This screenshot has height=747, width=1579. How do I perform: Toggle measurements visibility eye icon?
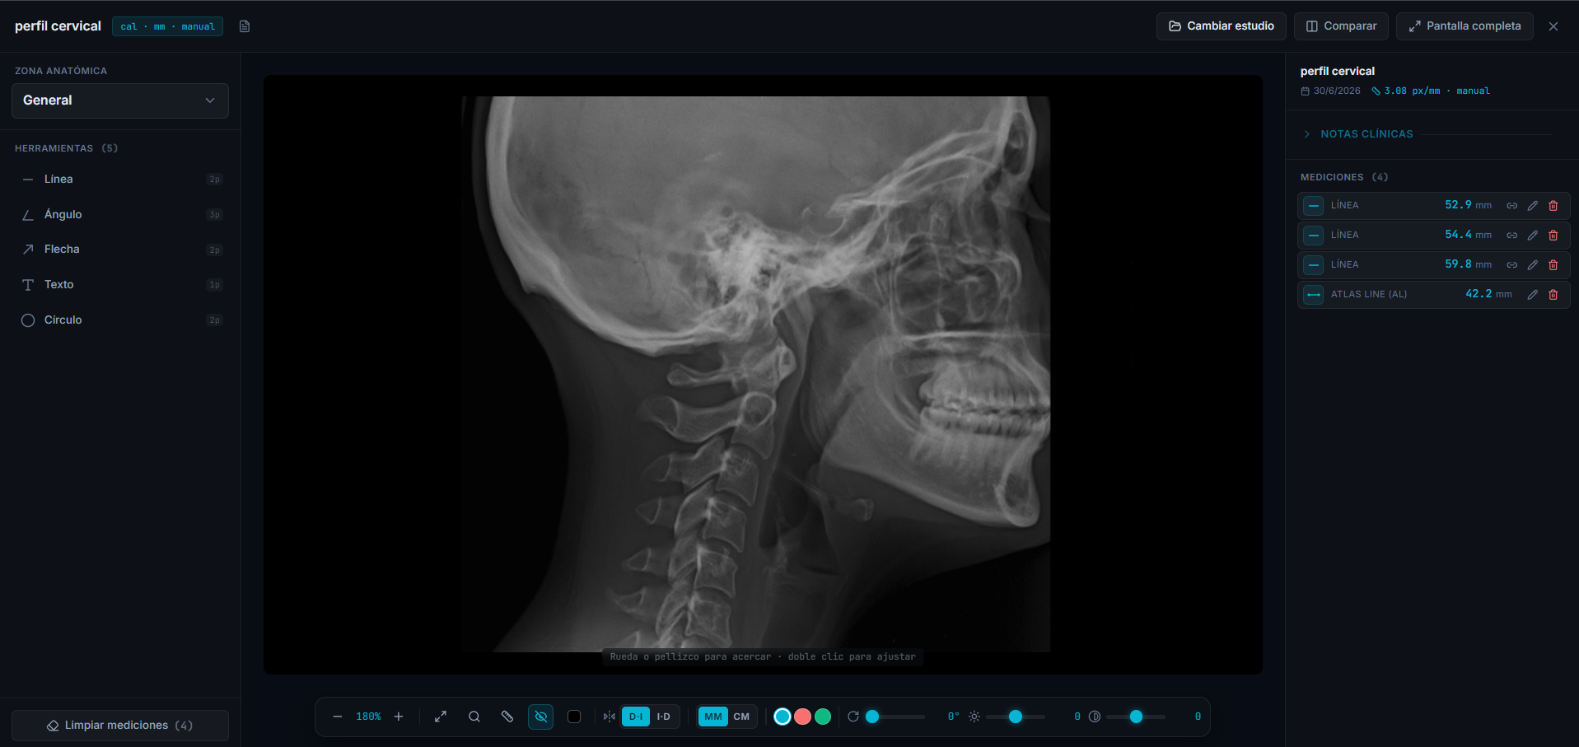(540, 717)
